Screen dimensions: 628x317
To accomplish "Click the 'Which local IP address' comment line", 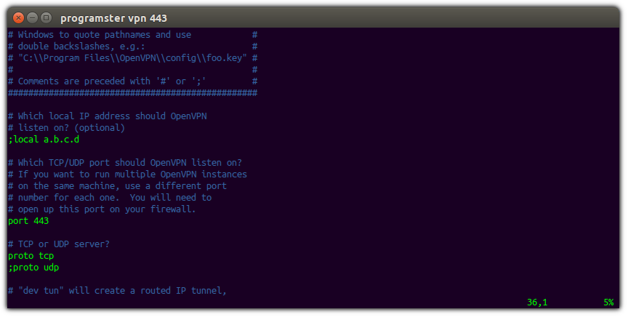I will (x=108, y=116).
